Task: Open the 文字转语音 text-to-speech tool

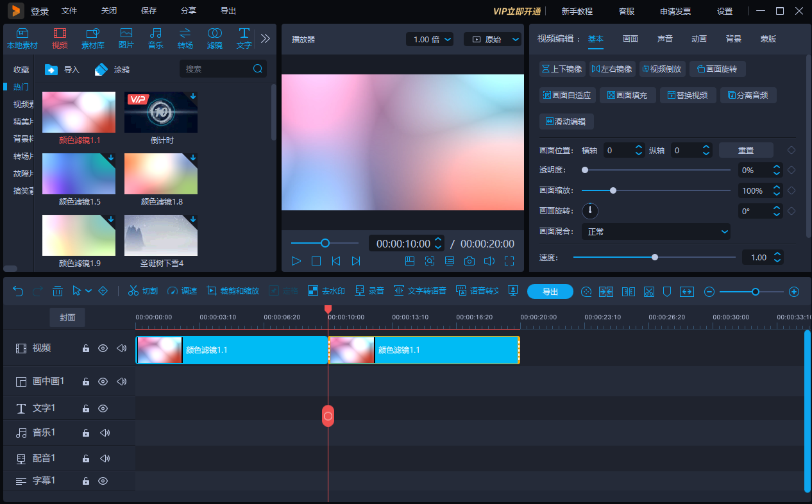Action: [420, 290]
